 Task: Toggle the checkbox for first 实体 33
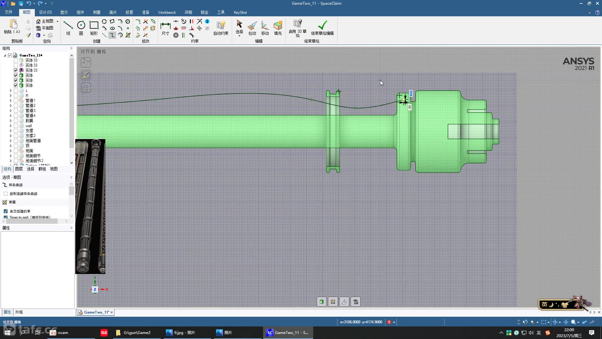tap(16, 60)
